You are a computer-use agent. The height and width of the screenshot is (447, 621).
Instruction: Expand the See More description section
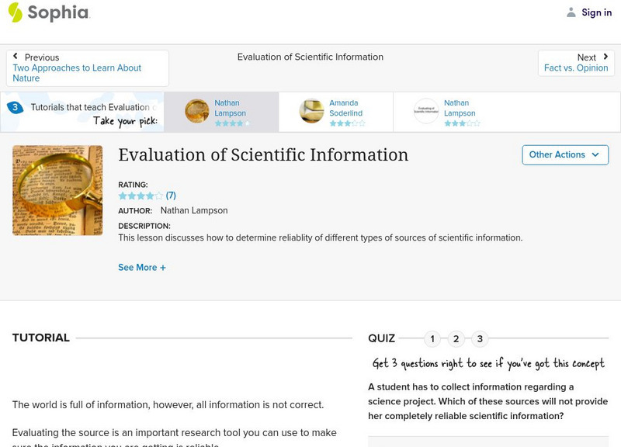coord(143,266)
